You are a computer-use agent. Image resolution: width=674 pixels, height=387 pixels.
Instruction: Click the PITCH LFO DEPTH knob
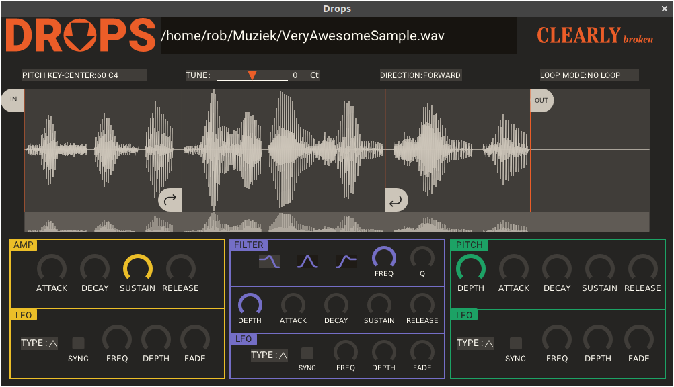tap(598, 339)
